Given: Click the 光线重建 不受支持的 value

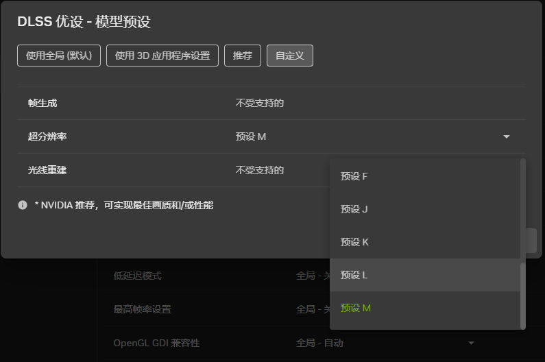Looking at the screenshot, I should click(x=260, y=170).
